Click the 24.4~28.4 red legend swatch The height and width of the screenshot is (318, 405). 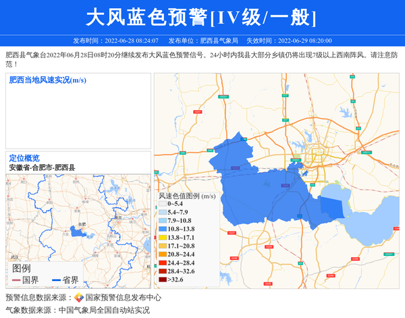point(163,263)
